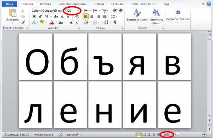The width and height of the screenshot is (213, 138).
Task: Switch to the Вставка tab
Action: click(46, 4)
